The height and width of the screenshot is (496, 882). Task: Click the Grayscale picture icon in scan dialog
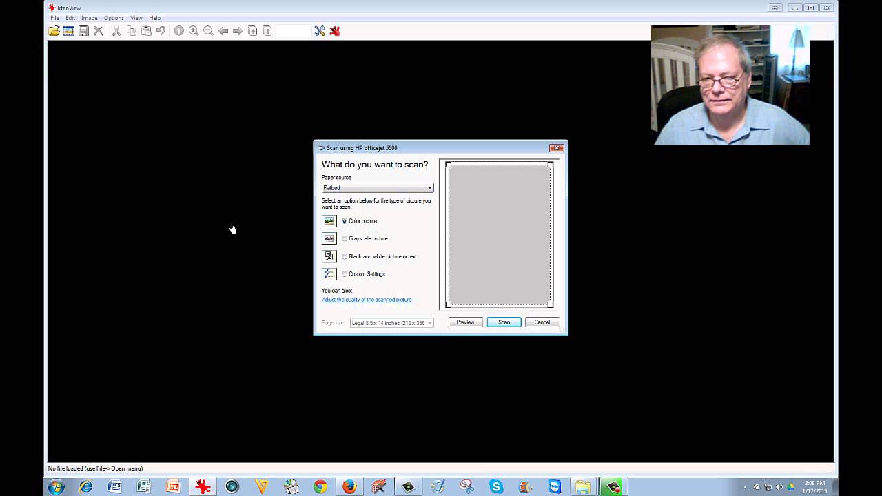[329, 238]
